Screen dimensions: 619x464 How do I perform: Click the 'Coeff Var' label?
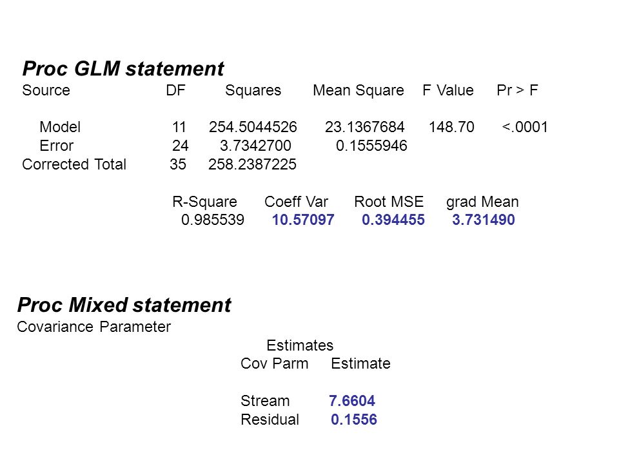click(296, 202)
